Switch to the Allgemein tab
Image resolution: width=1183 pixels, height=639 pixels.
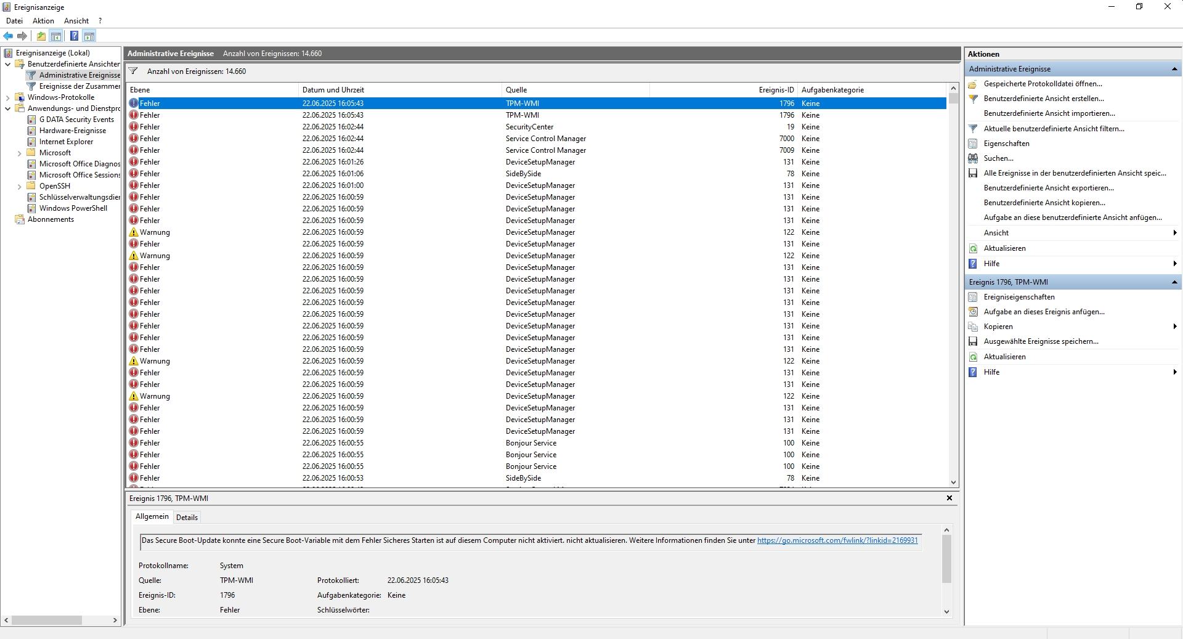152,516
